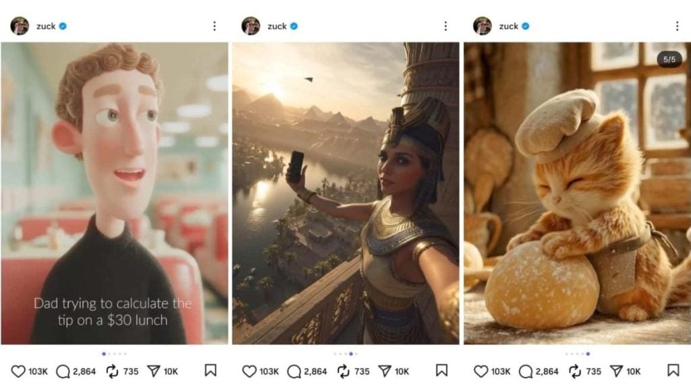
Task: Share the clay dad post via paper plane
Action: (153, 371)
